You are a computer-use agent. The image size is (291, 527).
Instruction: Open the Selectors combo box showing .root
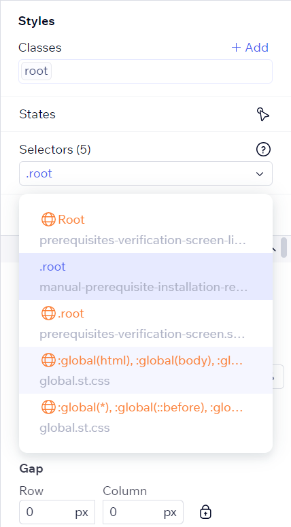(145, 173)
